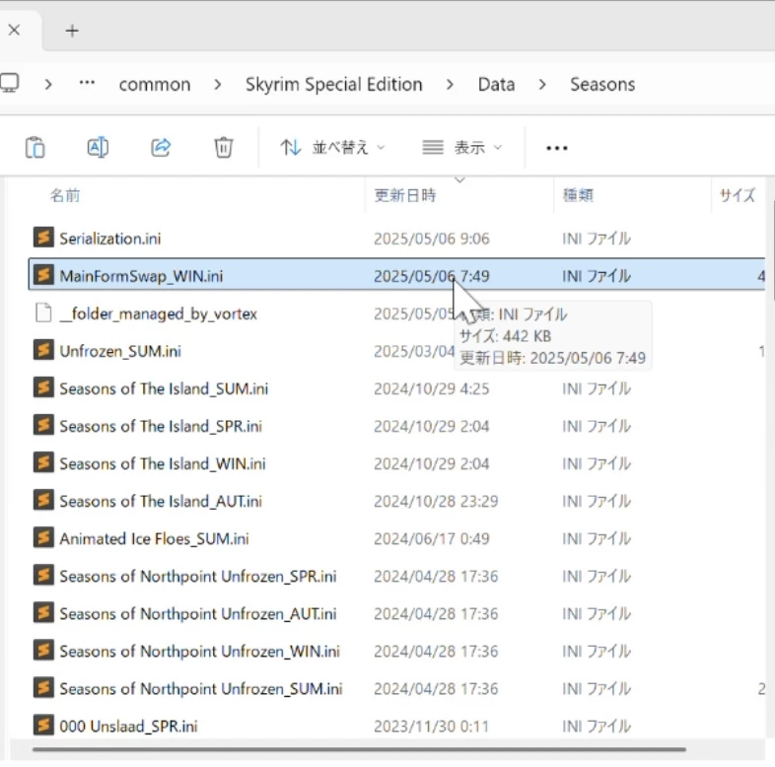
Task: Click Seasons of The Island_AUT.ini icon
Action: pyautogui.click(x=43, y=500)
